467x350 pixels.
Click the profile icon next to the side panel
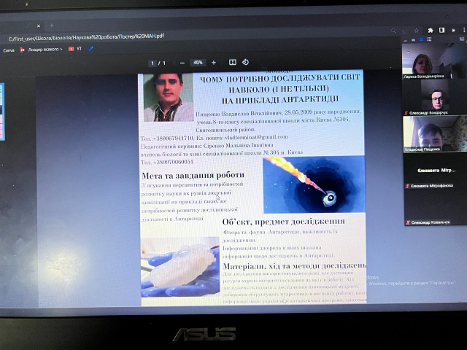tap(454, 30)
